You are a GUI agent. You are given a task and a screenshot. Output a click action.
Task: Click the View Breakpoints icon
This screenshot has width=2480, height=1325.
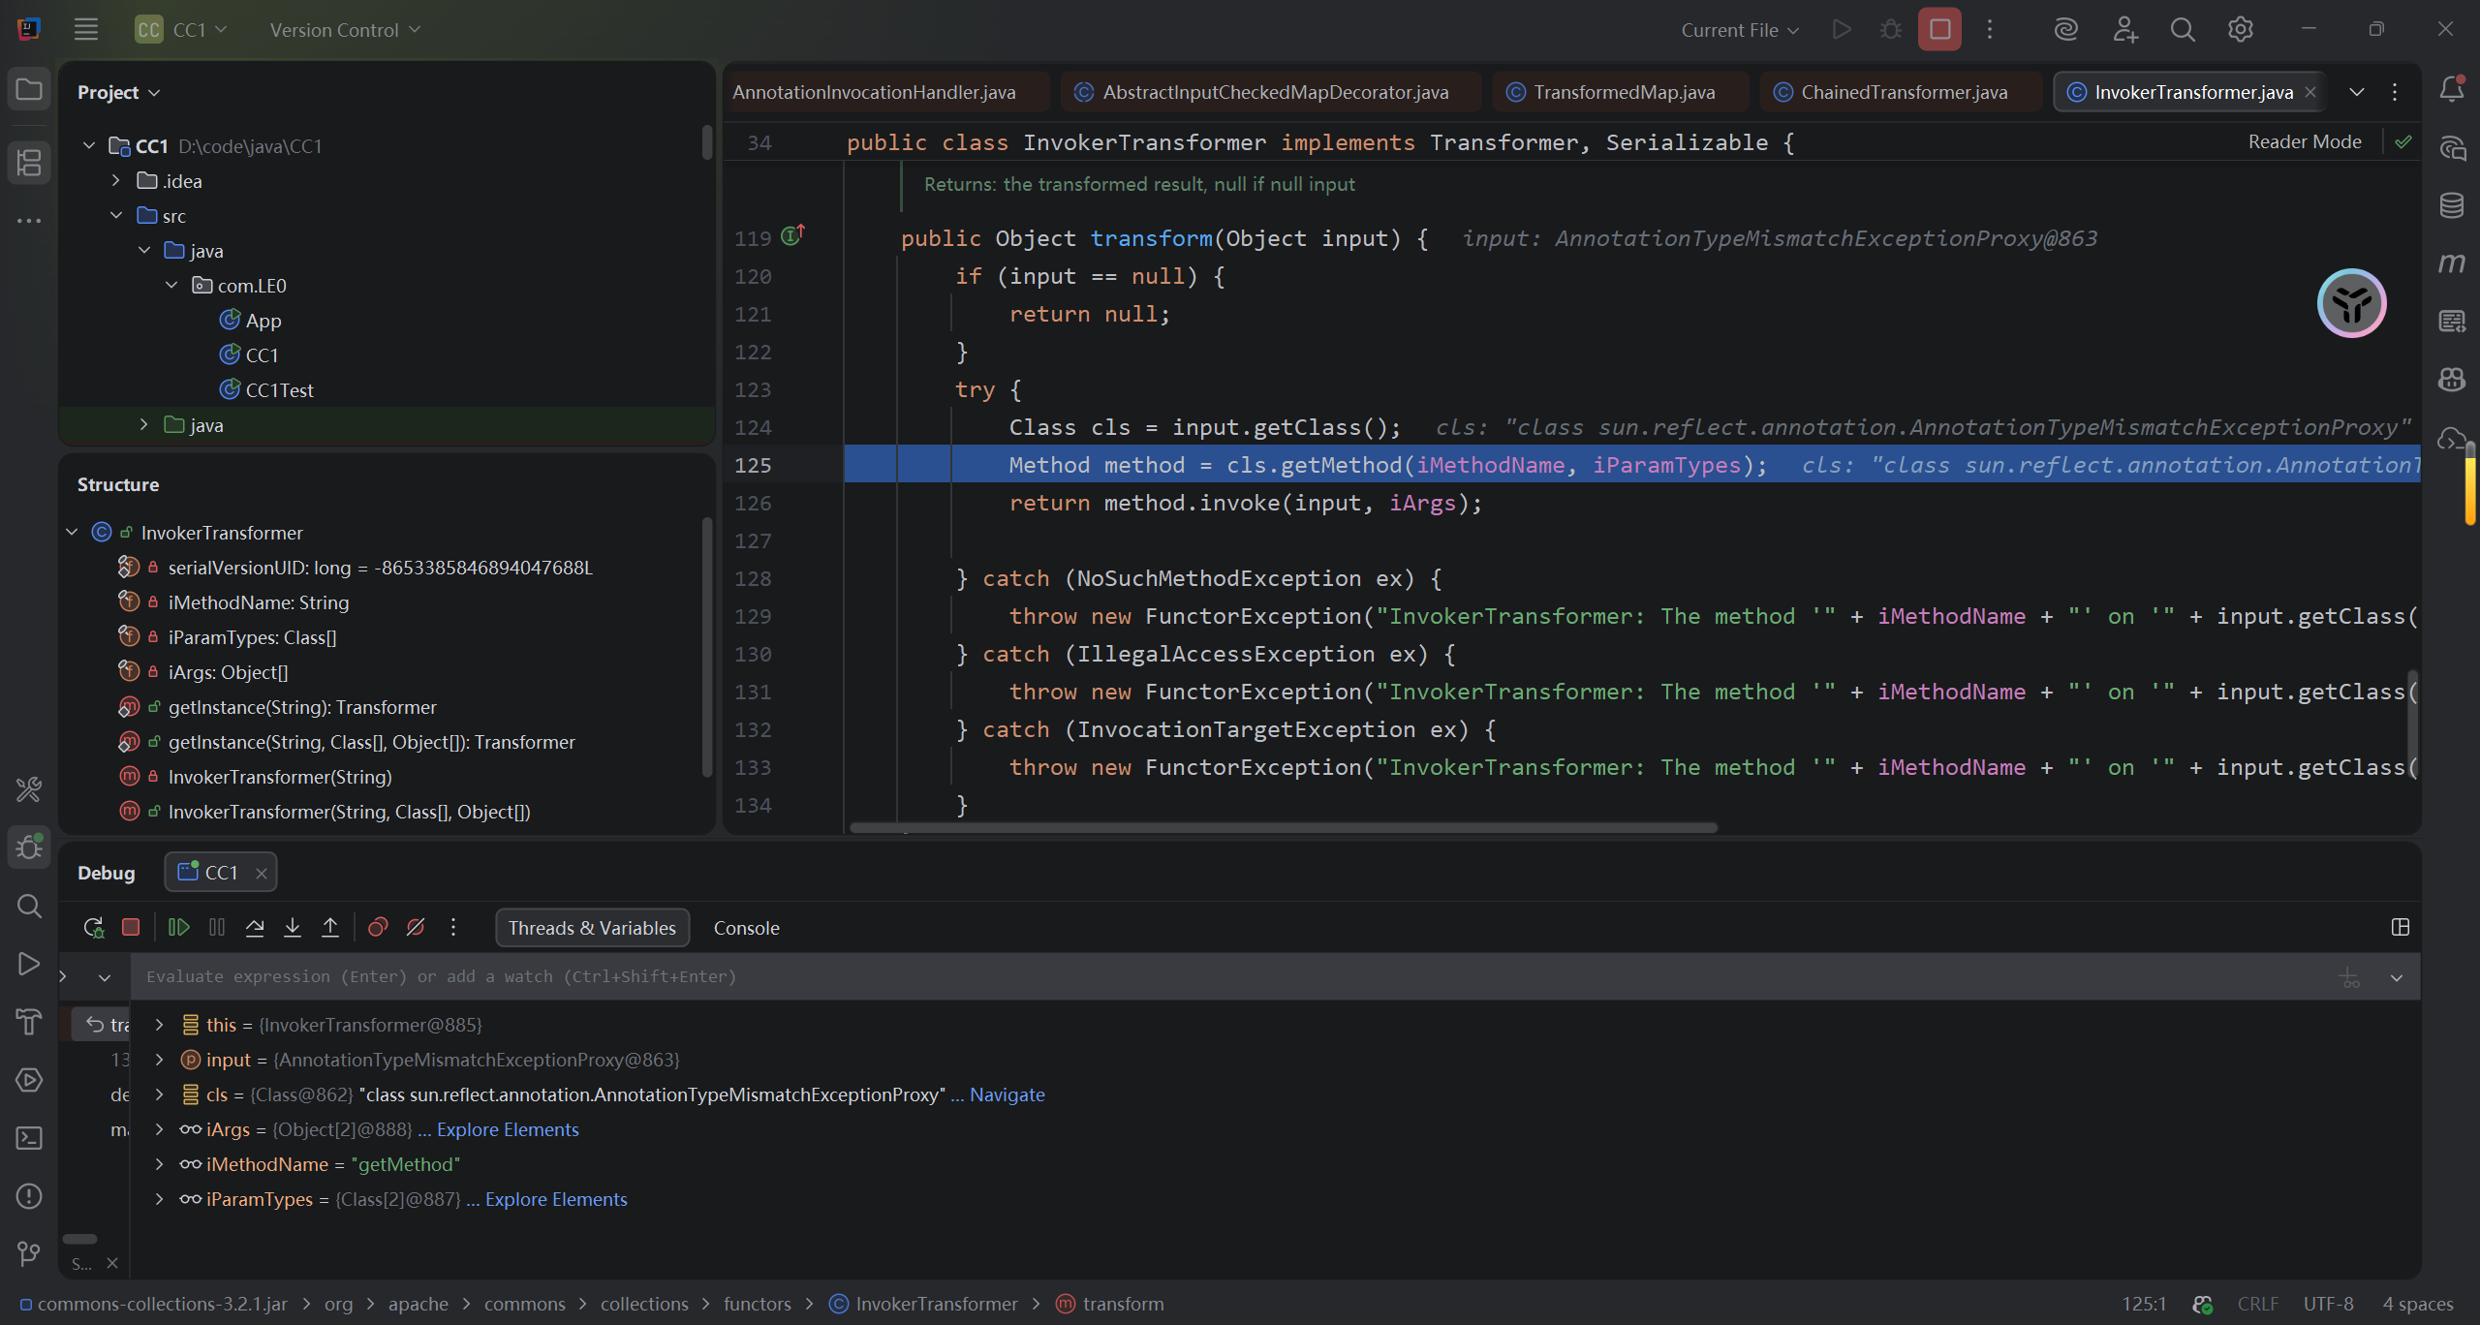click(x=378, y=927)
